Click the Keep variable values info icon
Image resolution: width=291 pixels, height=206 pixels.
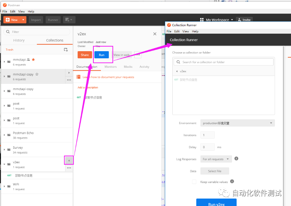(232, 181)
